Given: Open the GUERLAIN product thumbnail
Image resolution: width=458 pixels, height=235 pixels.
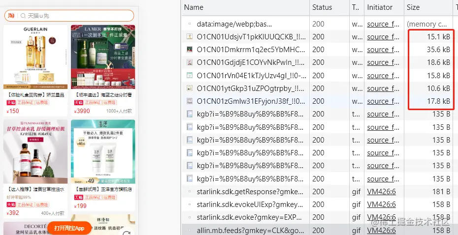Looking at the screenshot, I should pos(35,57).
